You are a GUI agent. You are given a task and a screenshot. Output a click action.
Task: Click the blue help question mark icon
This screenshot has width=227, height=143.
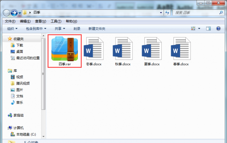[x=218, y=28]
